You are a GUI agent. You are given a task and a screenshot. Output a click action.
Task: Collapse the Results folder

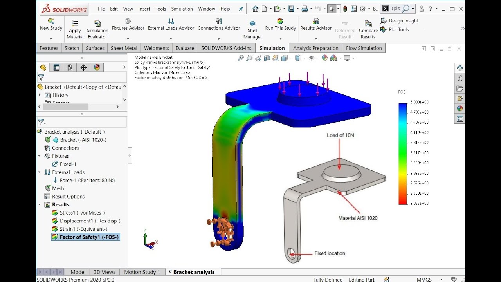pyautogui.click(x=39, y=204)
